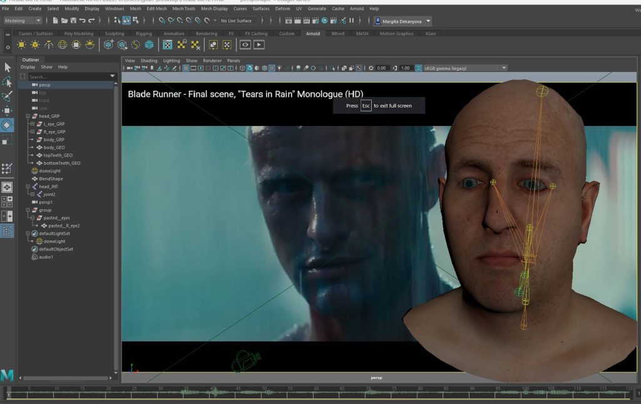Create an Arnold Volume from the shelf
641x404 pixels.
click(x=149, y=45)
